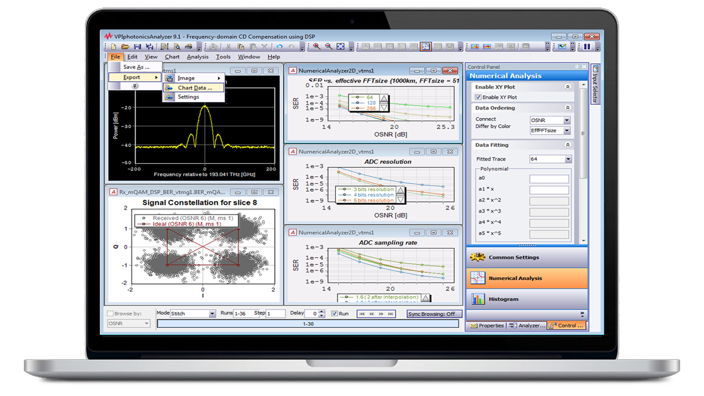704x396 pixels.
Task: Click the Zoom Out magnifier icon
Action: coord(329,47)
